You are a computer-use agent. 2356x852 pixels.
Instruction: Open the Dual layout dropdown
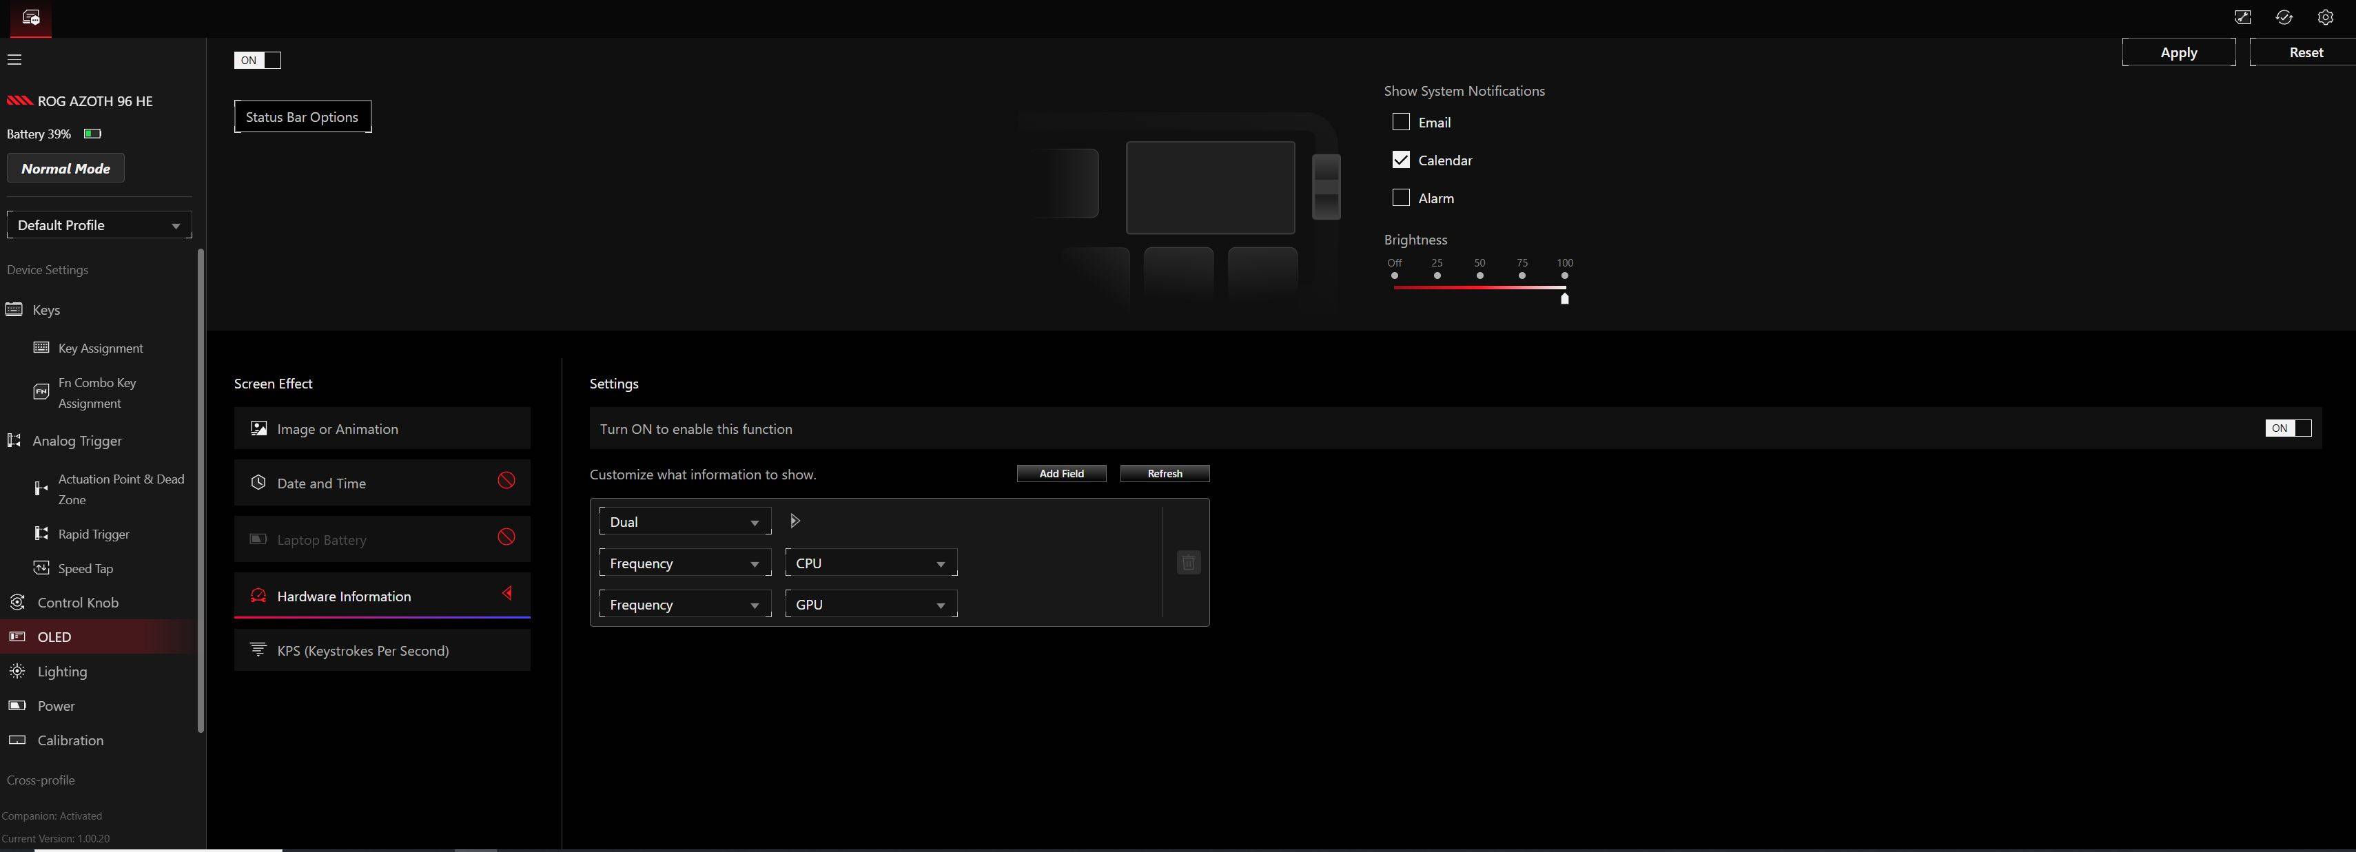(684, 522)
